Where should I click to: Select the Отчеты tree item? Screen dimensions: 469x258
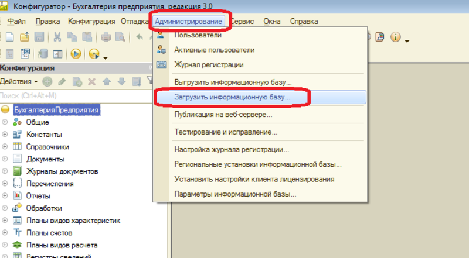click(x=38, y=196)
